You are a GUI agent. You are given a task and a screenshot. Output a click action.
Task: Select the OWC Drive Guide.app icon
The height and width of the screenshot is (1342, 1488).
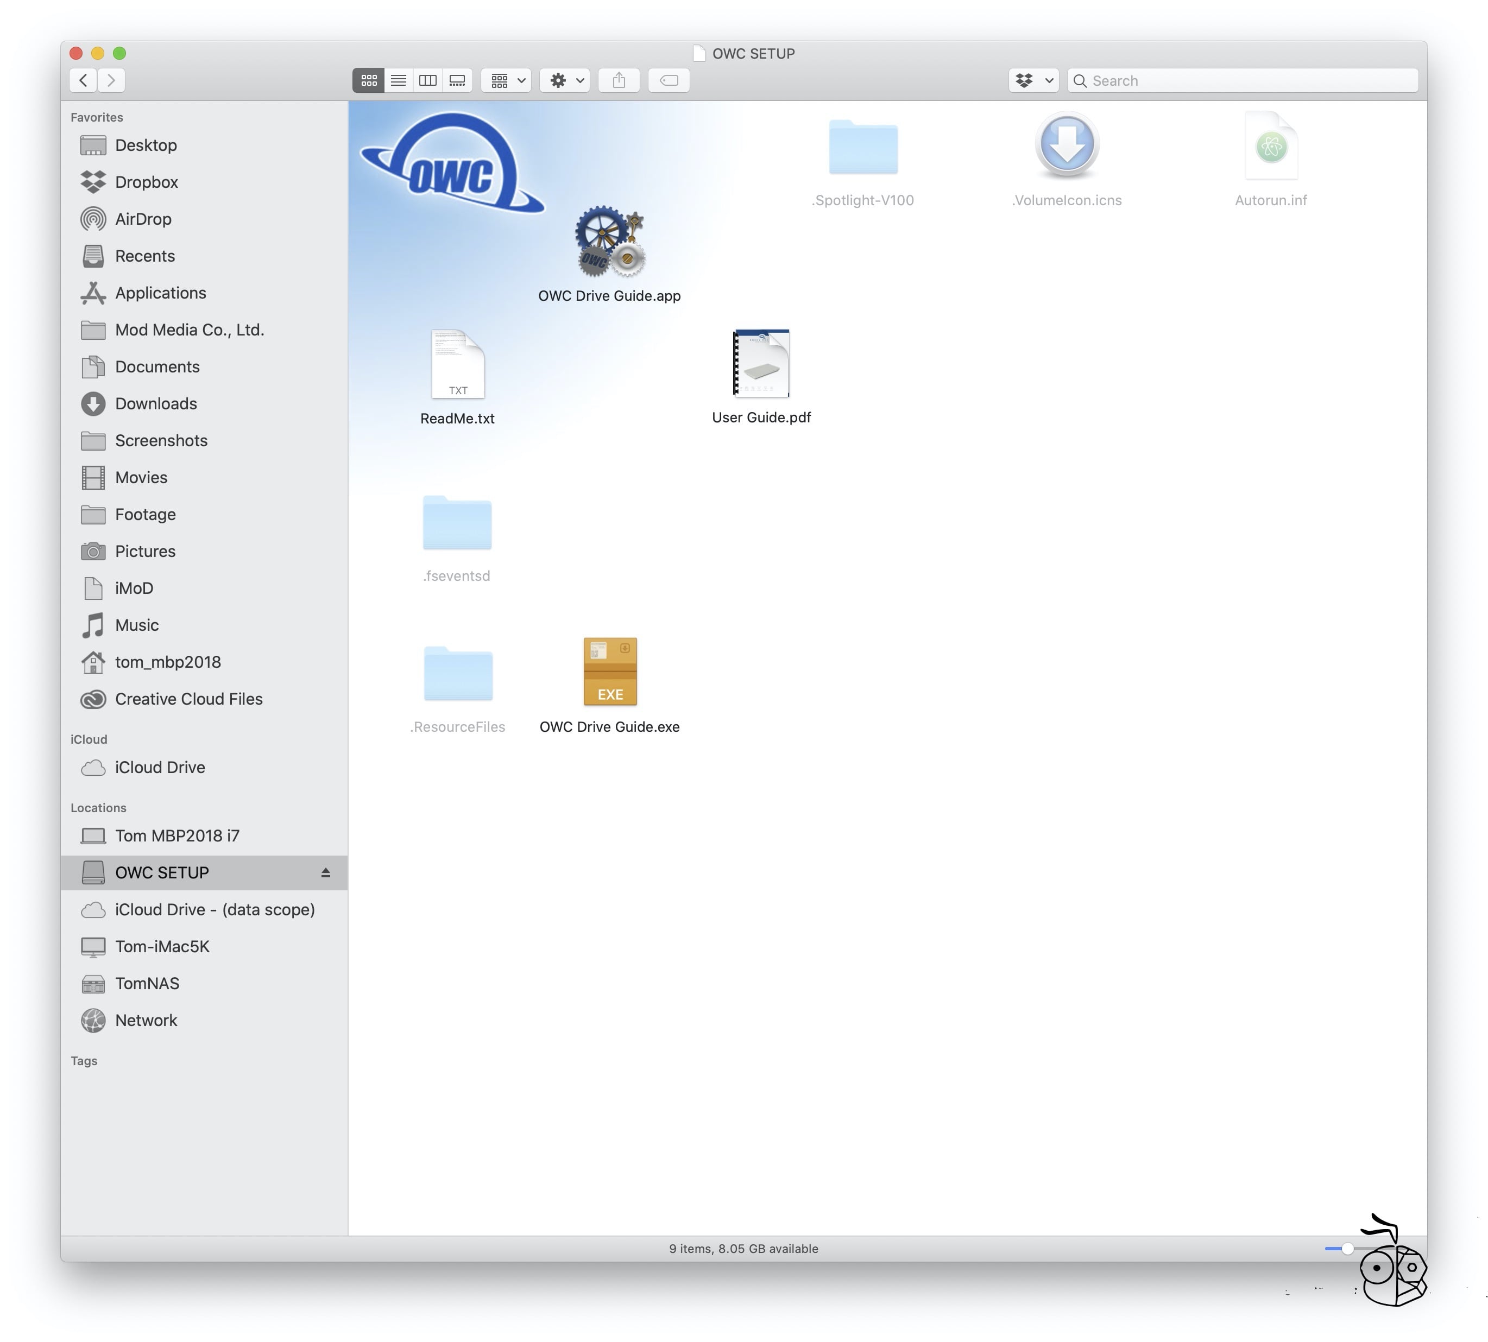point(609,242)
